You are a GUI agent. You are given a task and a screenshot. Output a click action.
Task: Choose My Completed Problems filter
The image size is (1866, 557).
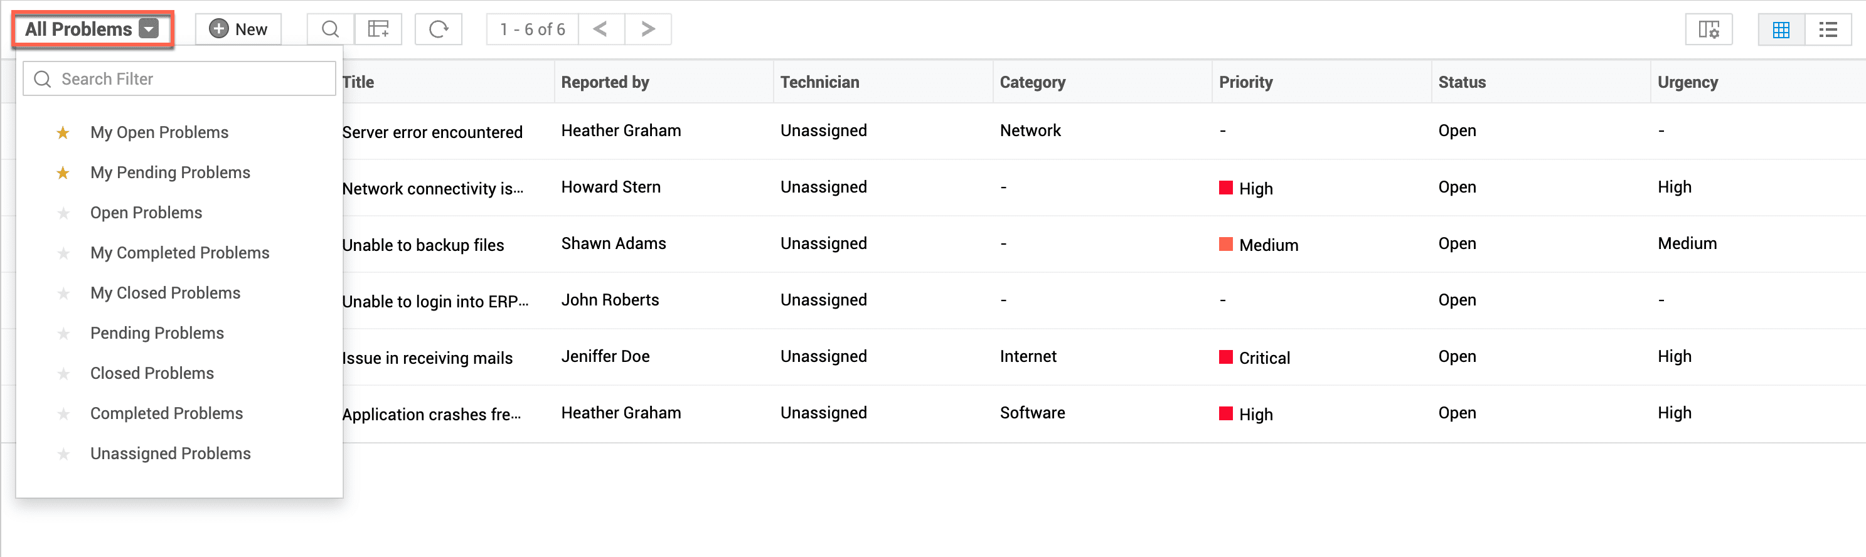179,253
